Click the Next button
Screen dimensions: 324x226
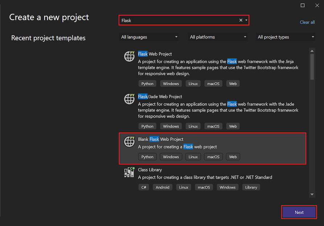[x=299, y=212]
